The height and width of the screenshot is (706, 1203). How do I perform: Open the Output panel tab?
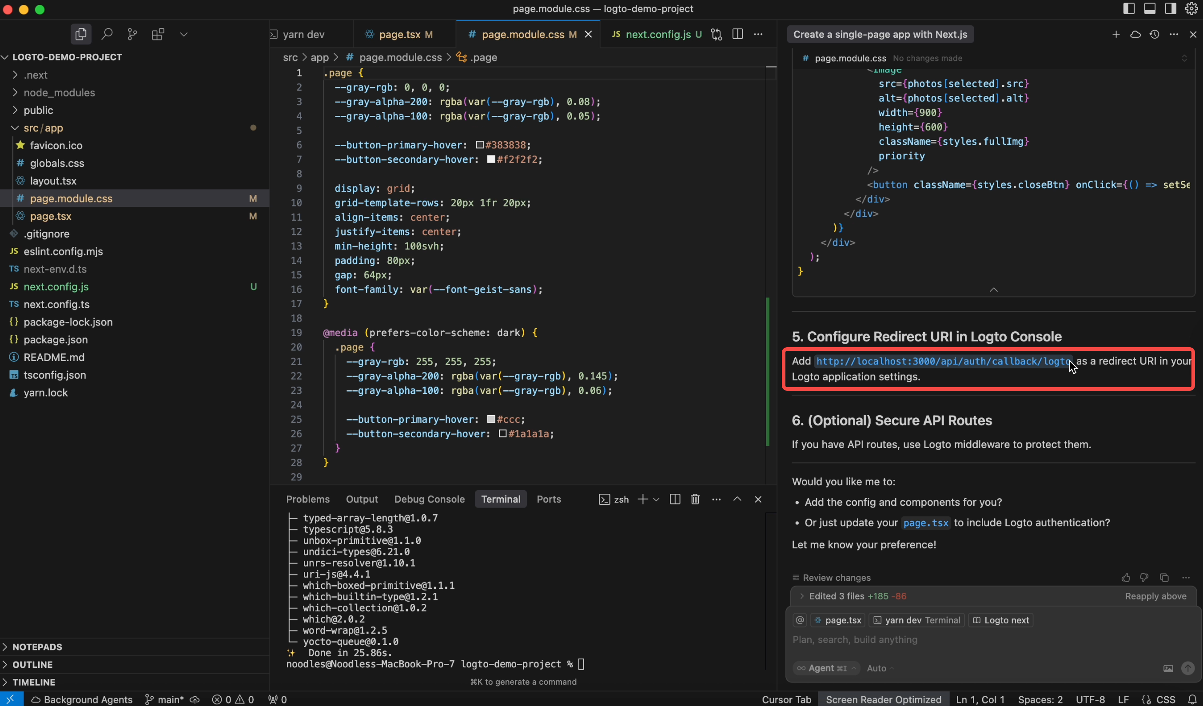pyautogui.click(x=362, y=499)
